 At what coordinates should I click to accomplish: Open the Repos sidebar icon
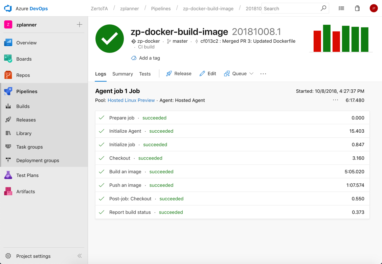pos(8,75)
